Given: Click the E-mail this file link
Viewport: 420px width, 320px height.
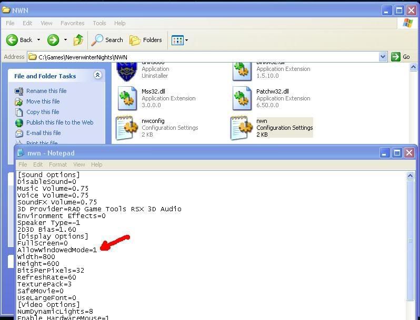Looking at the screenshot, I should pyautogui.click(x=43, y=133).
